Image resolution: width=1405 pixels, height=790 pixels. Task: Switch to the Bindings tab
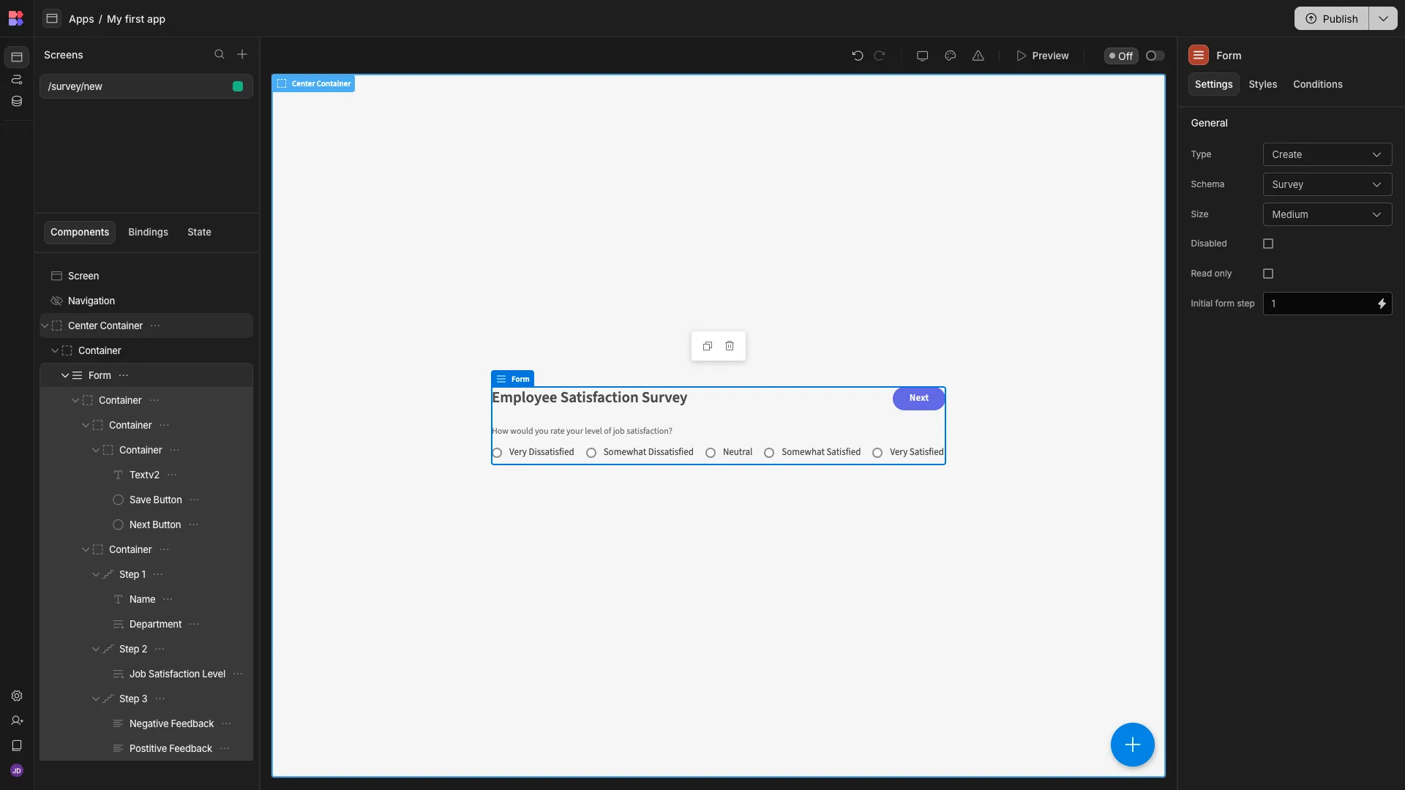148,233
